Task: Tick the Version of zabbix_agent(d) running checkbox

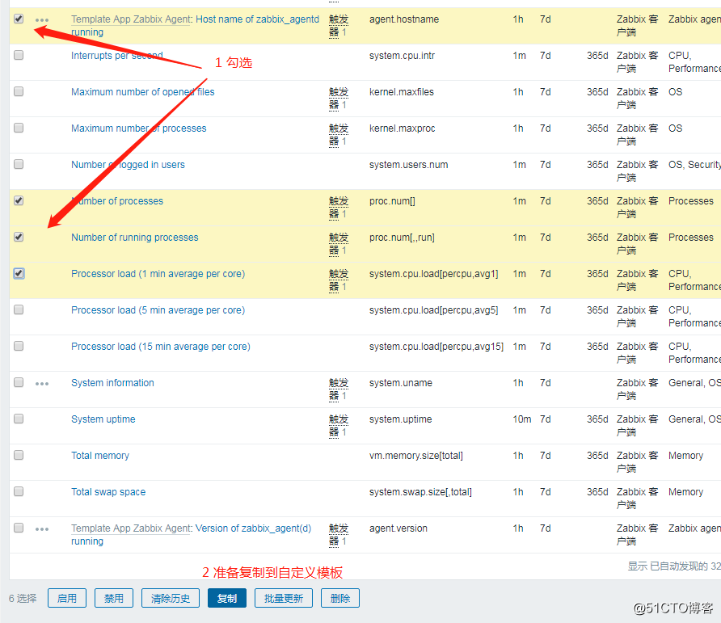Action: tap(19, 528)
